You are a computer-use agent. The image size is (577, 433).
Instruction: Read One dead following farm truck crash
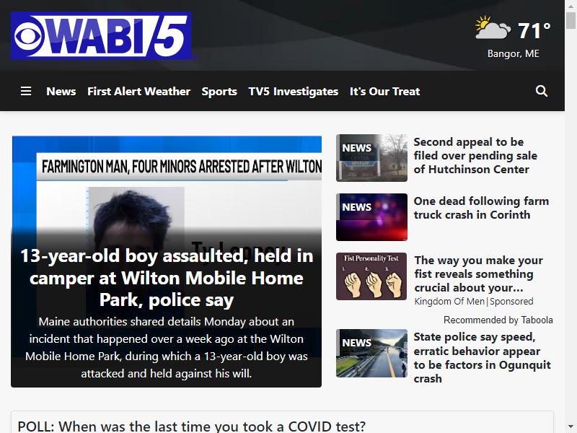[x=481, y=208]
